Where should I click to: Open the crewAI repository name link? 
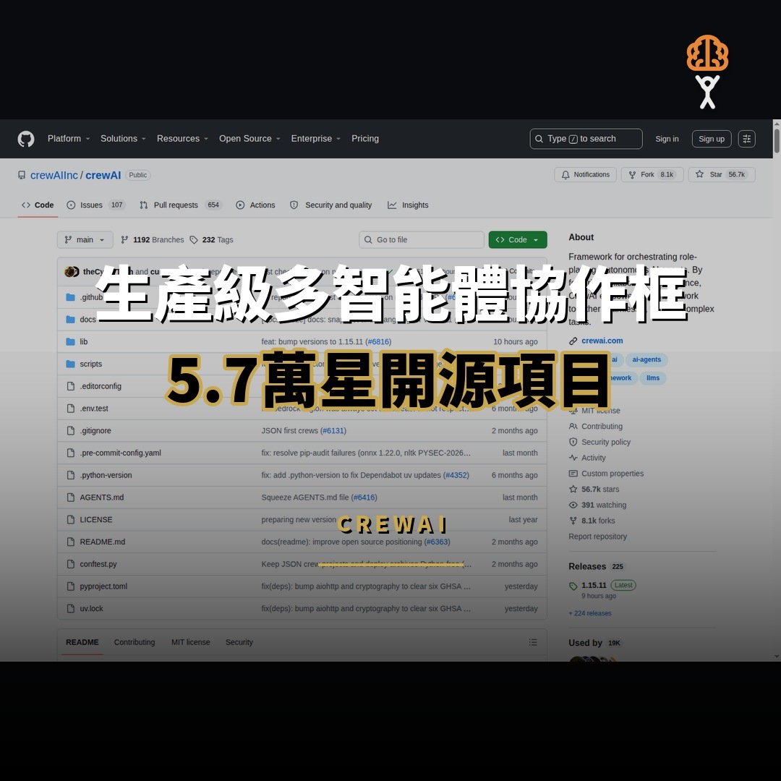pyautogui.click(x=103, y=175)
